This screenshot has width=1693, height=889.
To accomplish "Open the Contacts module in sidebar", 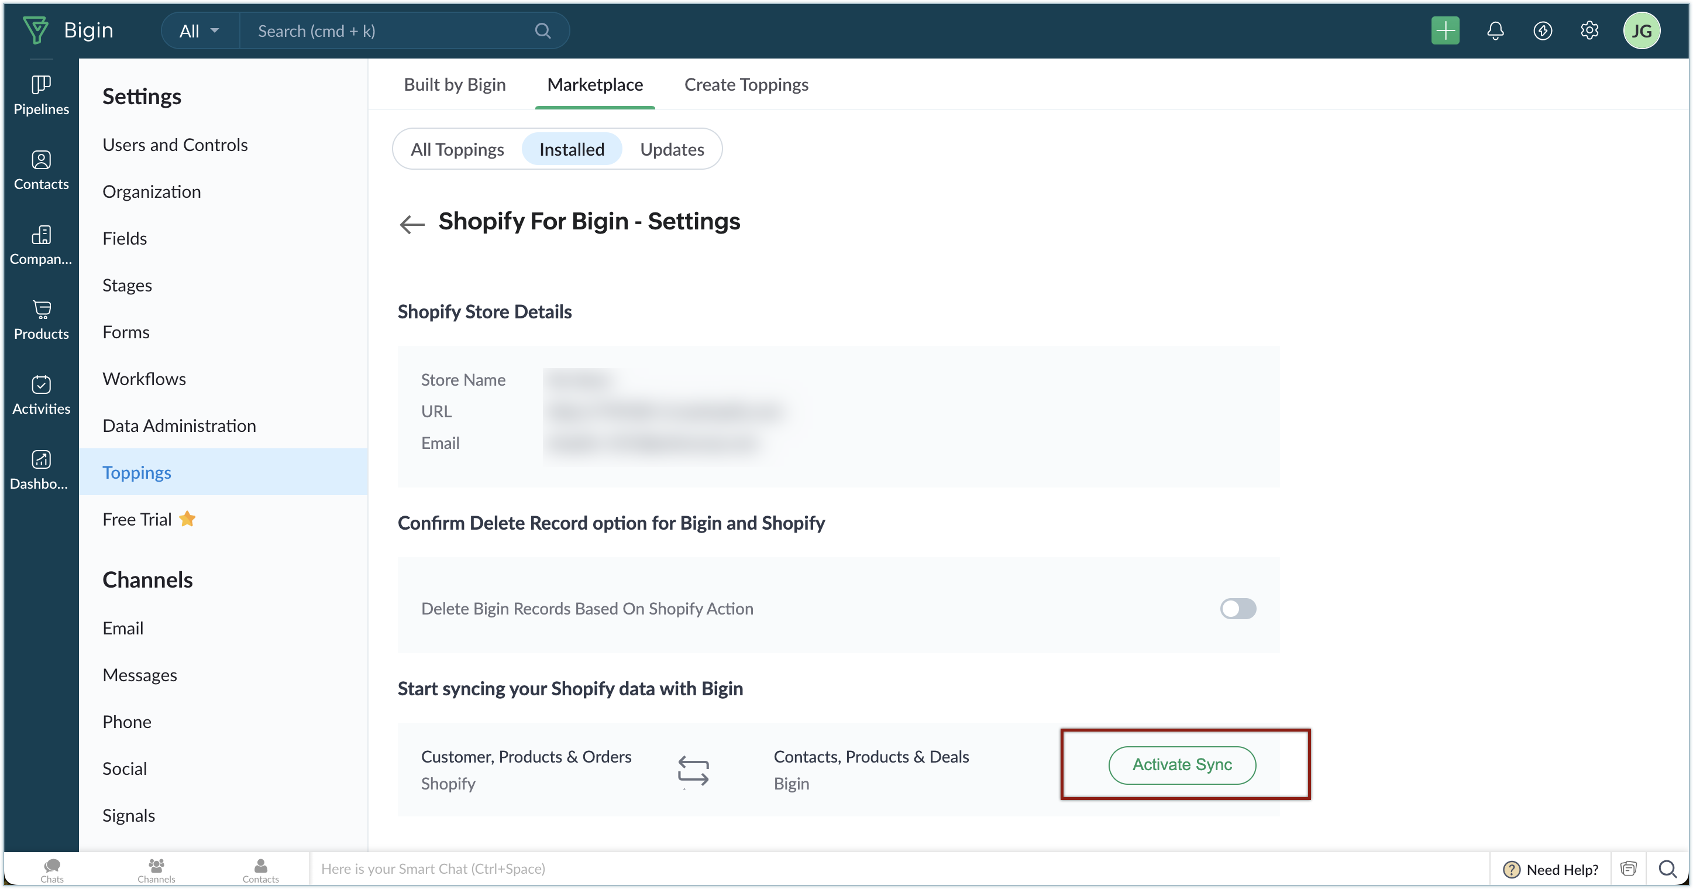I will coord(41,170).
